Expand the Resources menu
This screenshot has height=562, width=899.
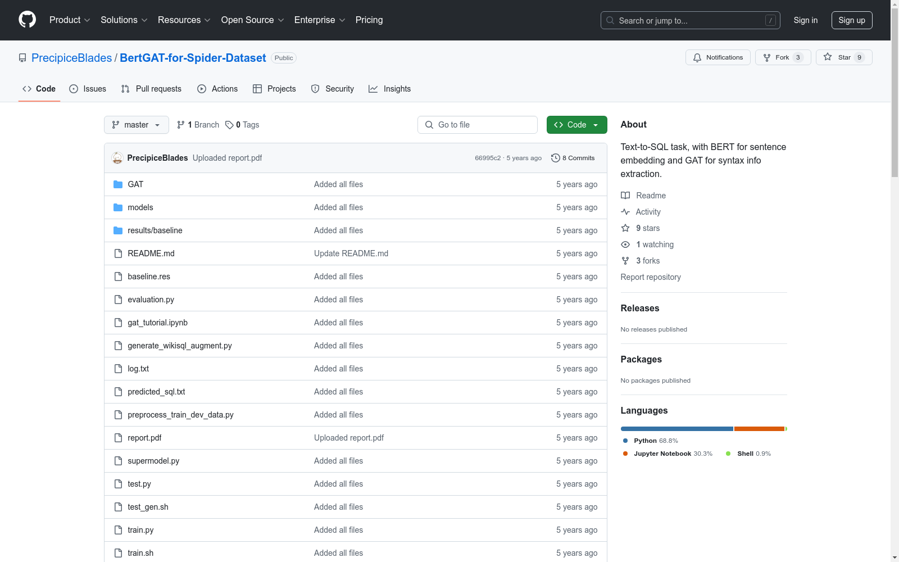[x=184, y=20]
